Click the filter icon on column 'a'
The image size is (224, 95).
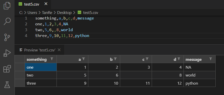83,59
